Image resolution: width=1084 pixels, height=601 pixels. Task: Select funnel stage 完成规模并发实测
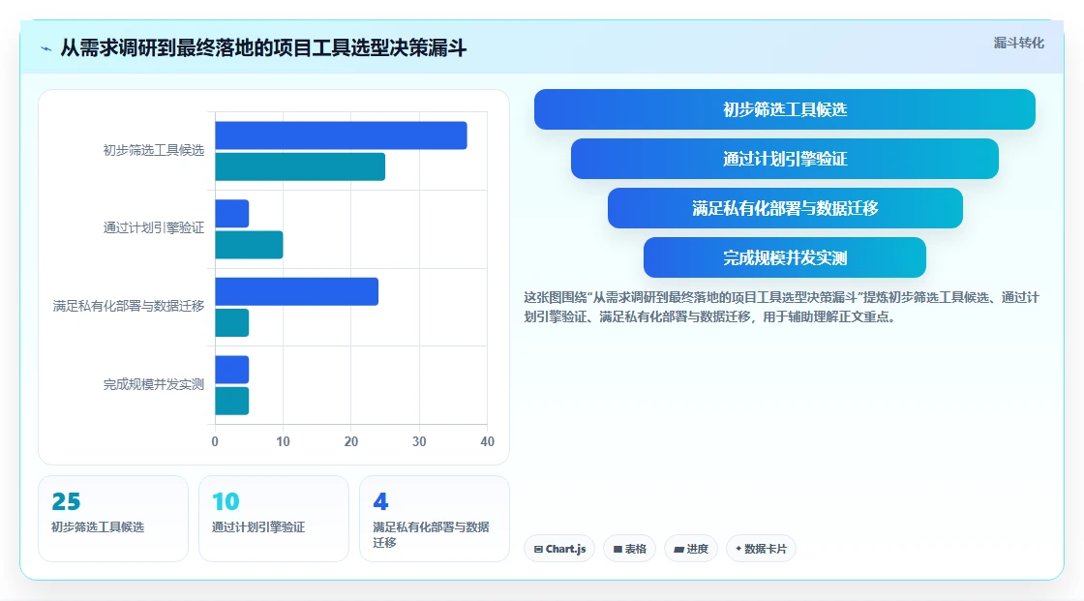785,257
